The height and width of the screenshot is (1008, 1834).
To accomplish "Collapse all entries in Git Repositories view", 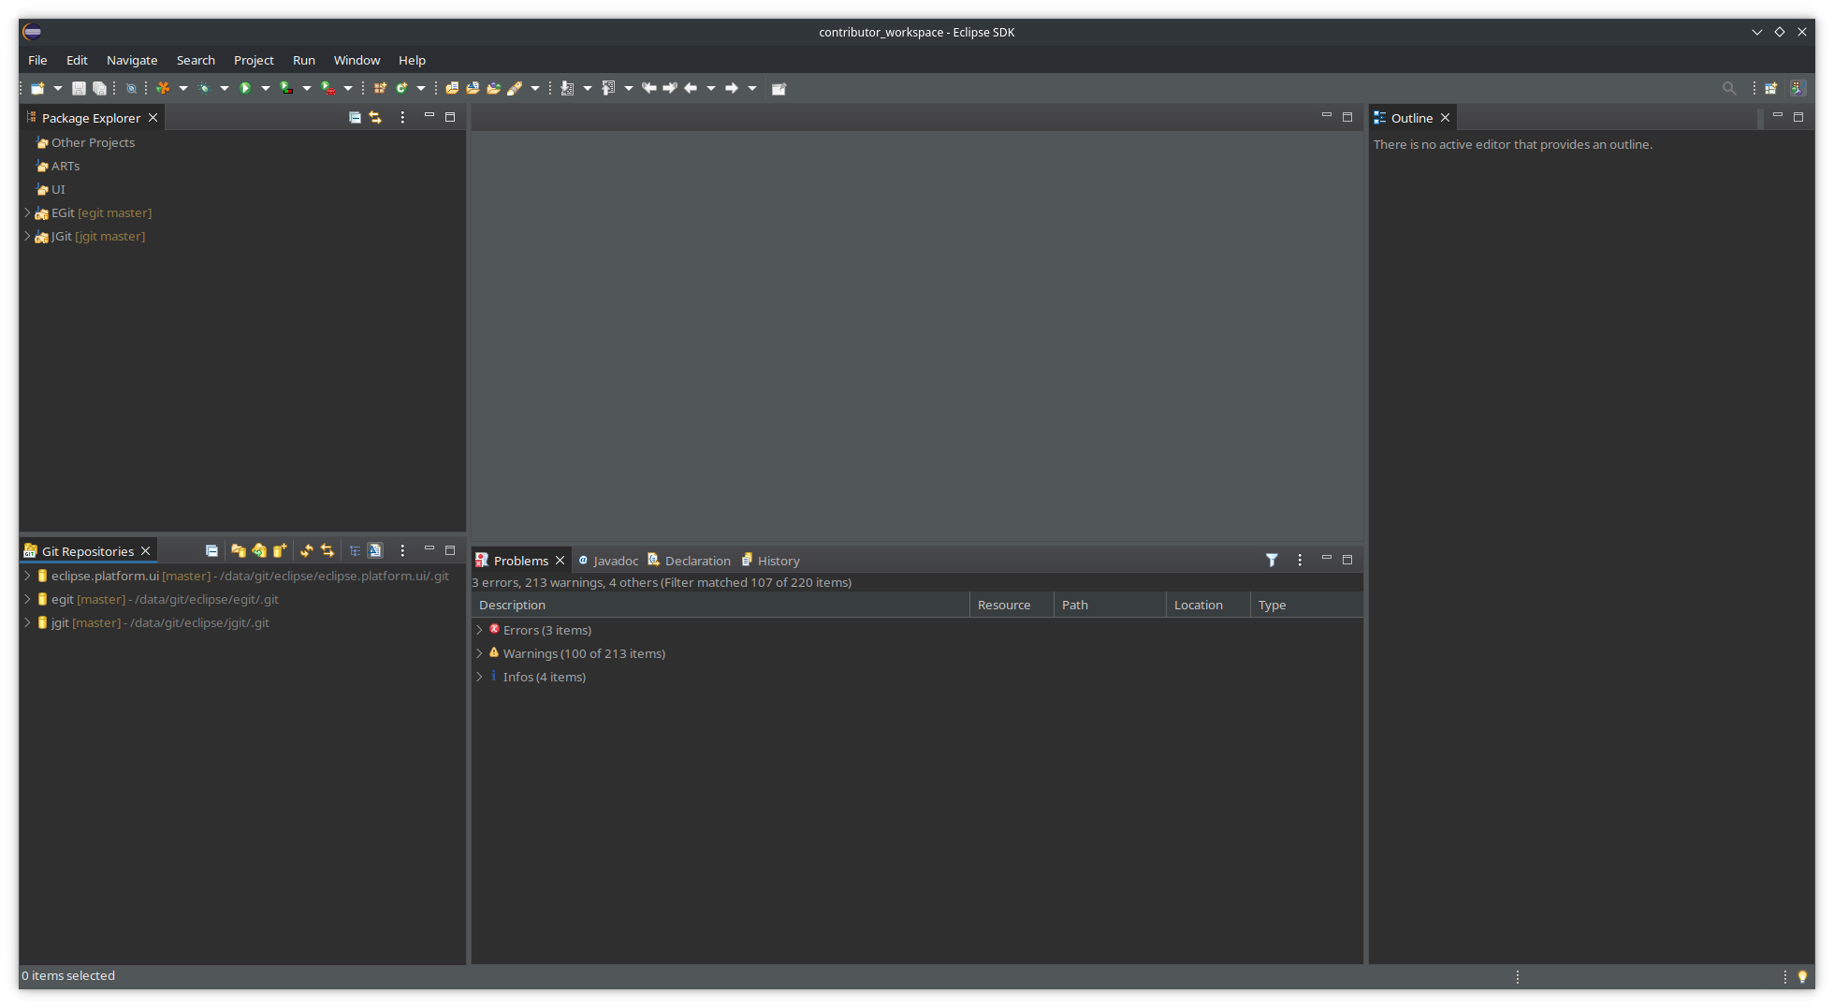I will pyautogui.click(x=211, y=550).
